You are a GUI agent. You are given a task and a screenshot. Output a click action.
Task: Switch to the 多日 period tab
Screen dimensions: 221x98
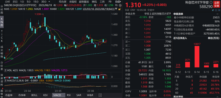click(15, 2)
